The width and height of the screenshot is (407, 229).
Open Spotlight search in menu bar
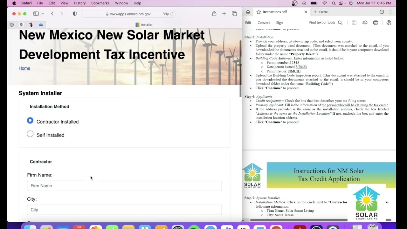tap(334, 3)
